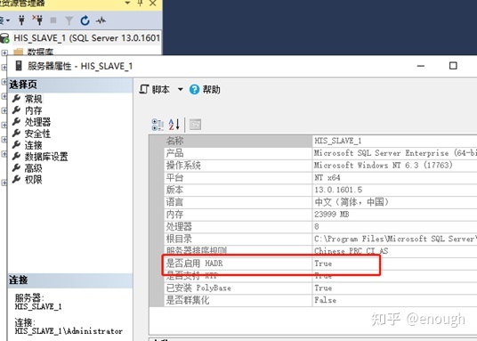477x341 pixels.
Task: Sort properties alphabetically with A-Z icon
Action: click(x=174, y=125)
